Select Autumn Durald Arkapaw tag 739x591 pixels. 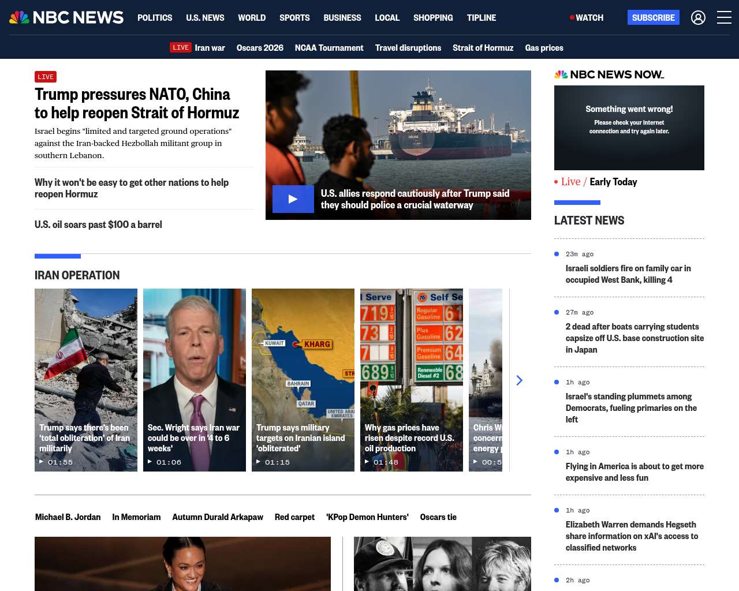(x=218, y=517)
